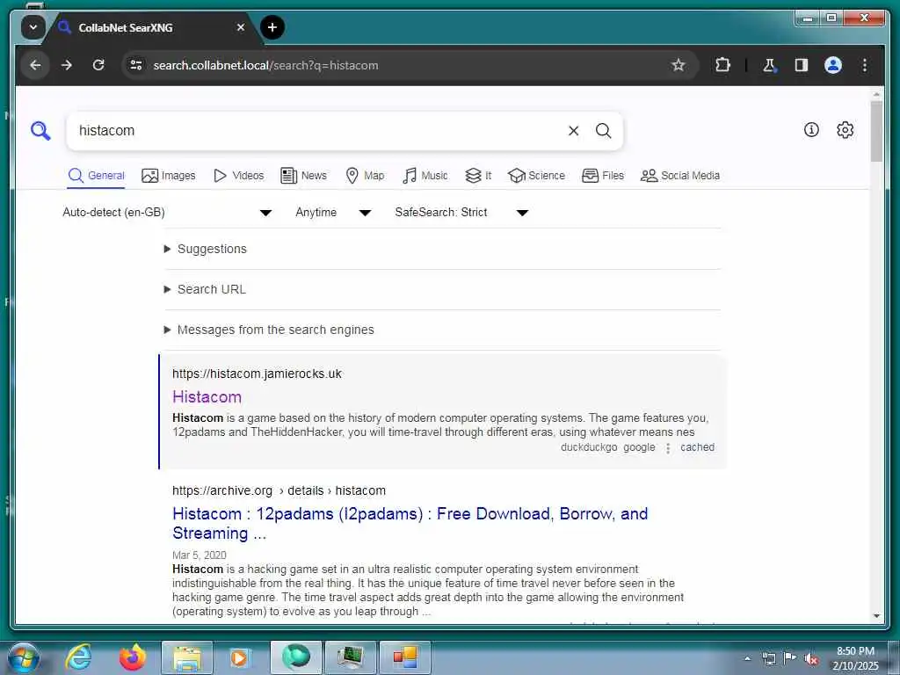Click the muted volume tray icon
The image size is (900, 675).
pos(811,658)
